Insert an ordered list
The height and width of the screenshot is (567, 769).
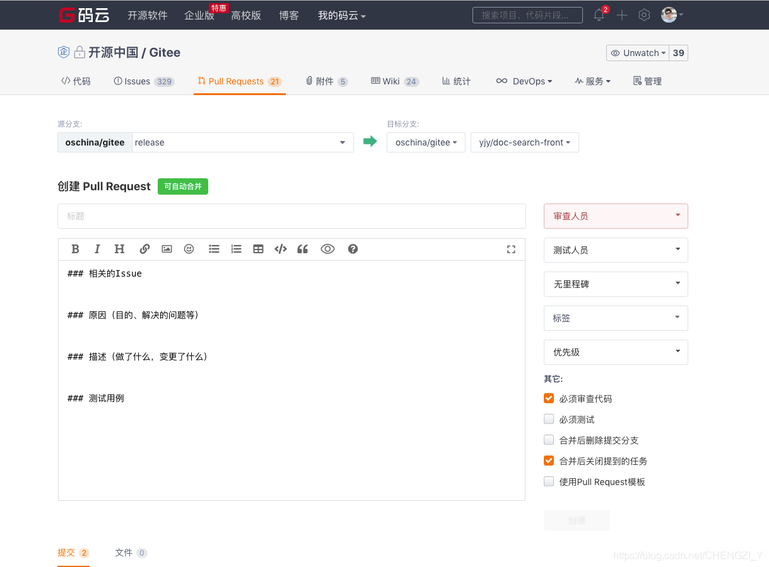236,249
